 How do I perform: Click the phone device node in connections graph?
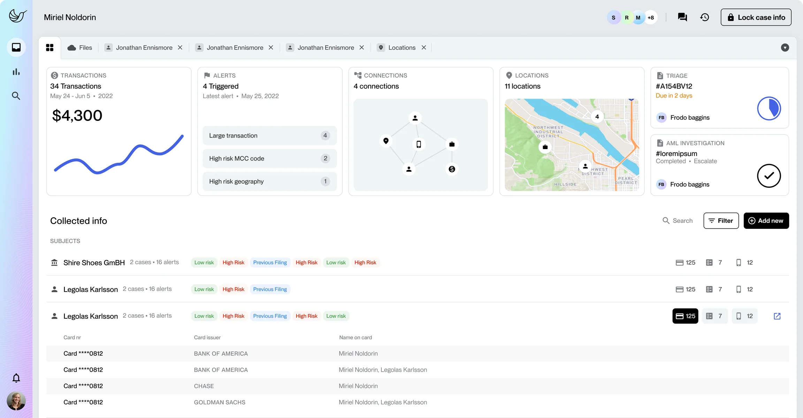pyautogui.click(x=419, y=144)
